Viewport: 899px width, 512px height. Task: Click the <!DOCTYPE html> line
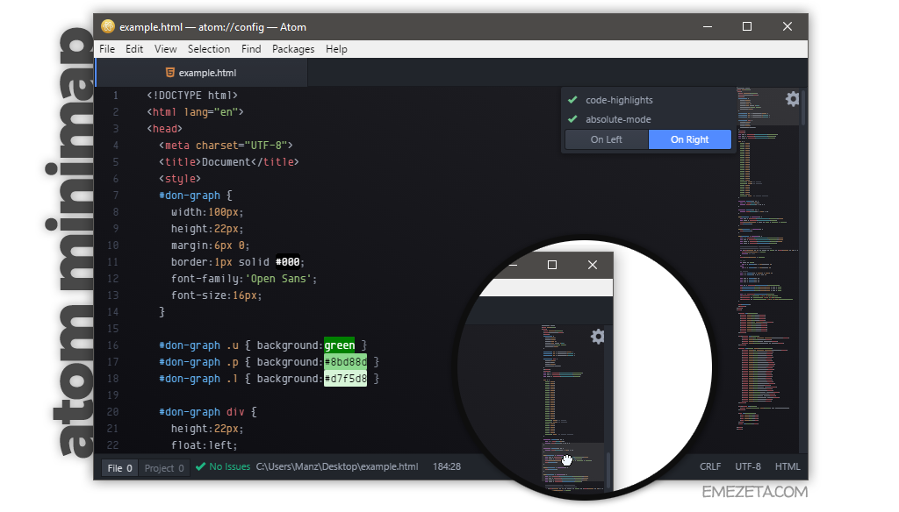192,95
